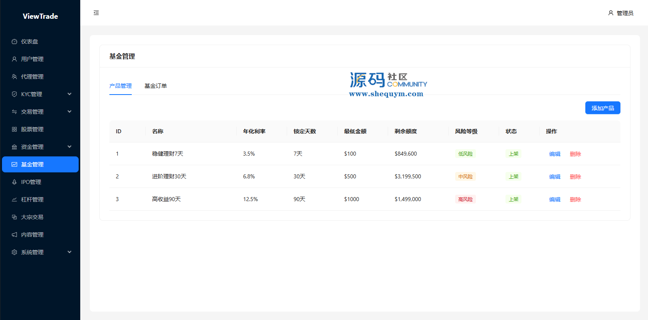Edit the 高收益90天 product

coord(555,200)
